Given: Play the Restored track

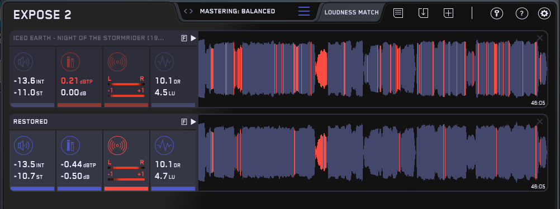Looking at the screenshot, I should pos(193,121).
